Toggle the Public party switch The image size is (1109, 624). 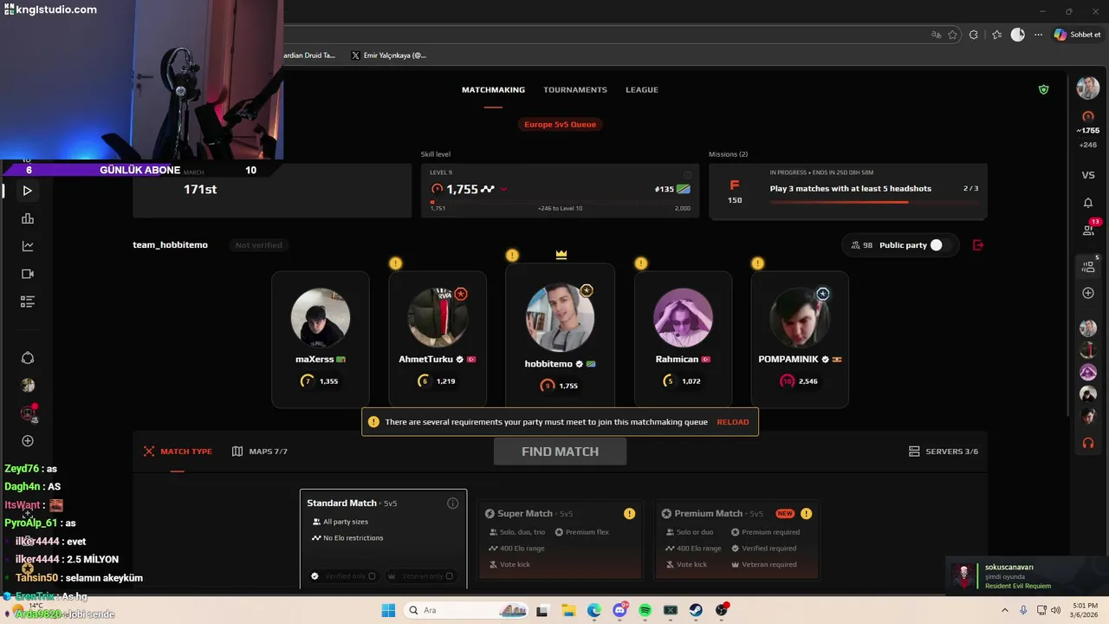point(940,245)
